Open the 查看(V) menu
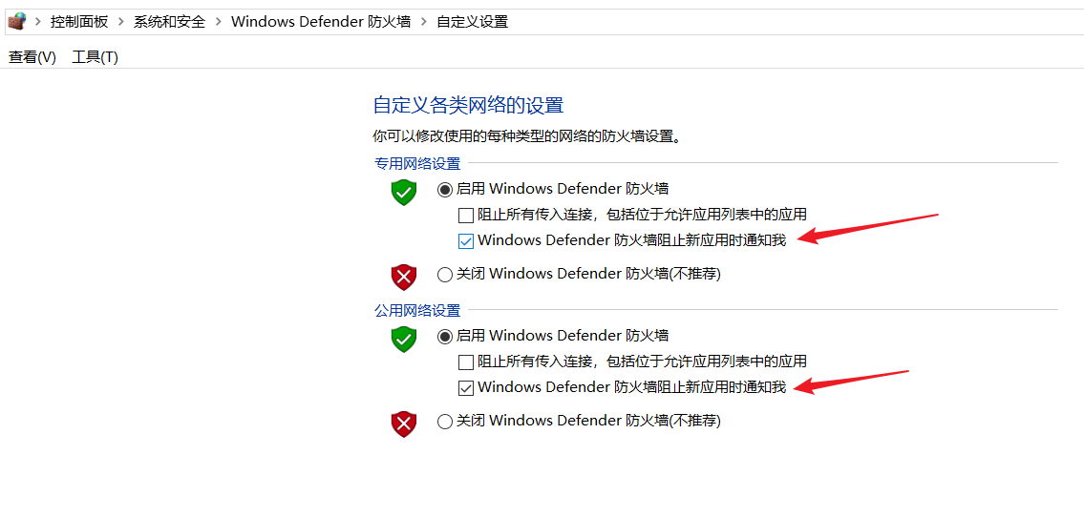 coord(32,57)
